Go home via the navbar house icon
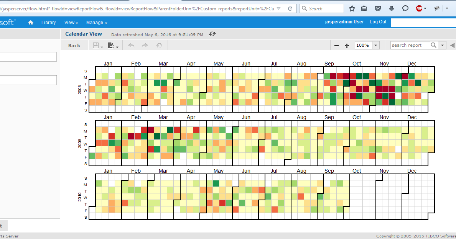456x239 pixels. 30,22
